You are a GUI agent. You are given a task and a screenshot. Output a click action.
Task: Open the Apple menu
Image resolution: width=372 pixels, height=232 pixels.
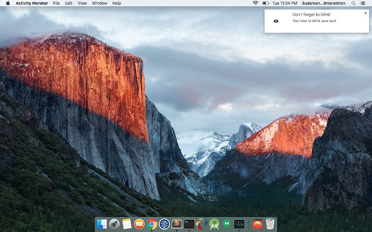8,3
